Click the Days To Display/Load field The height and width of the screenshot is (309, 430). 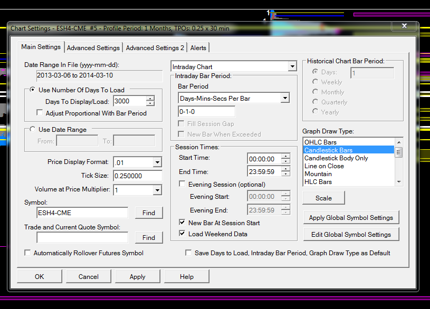click(x=129, y=101)
